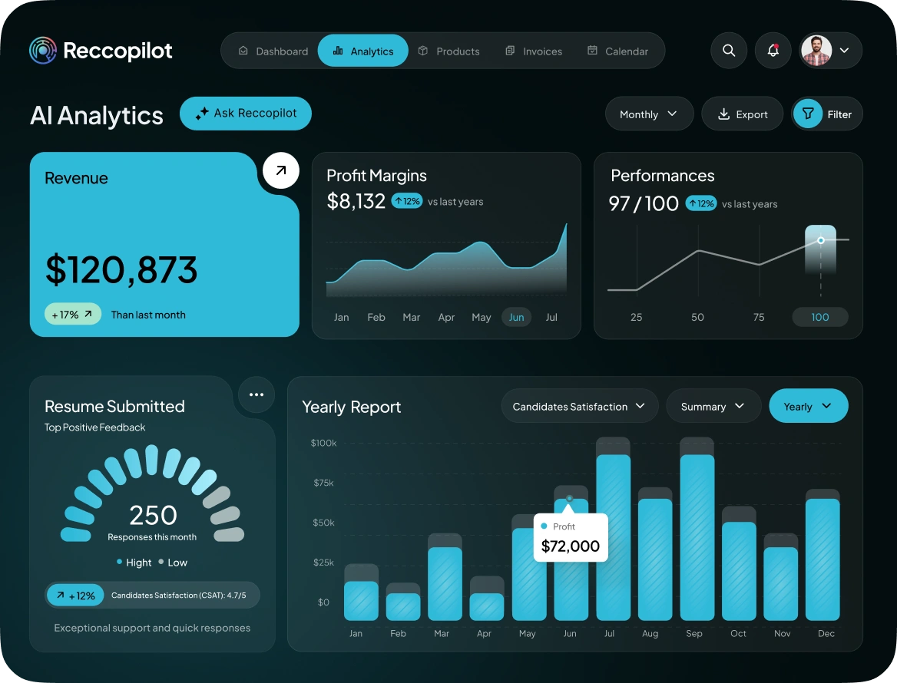This screenshot has height=683, width=897.
Task: Open the three-dot menu on Resume Submitted card
Action: pos(256,394)
